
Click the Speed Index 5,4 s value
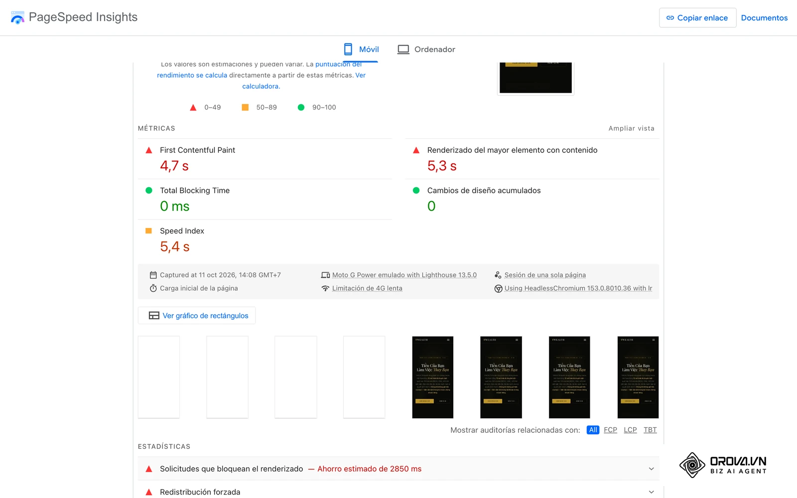[x=175, y=247]
